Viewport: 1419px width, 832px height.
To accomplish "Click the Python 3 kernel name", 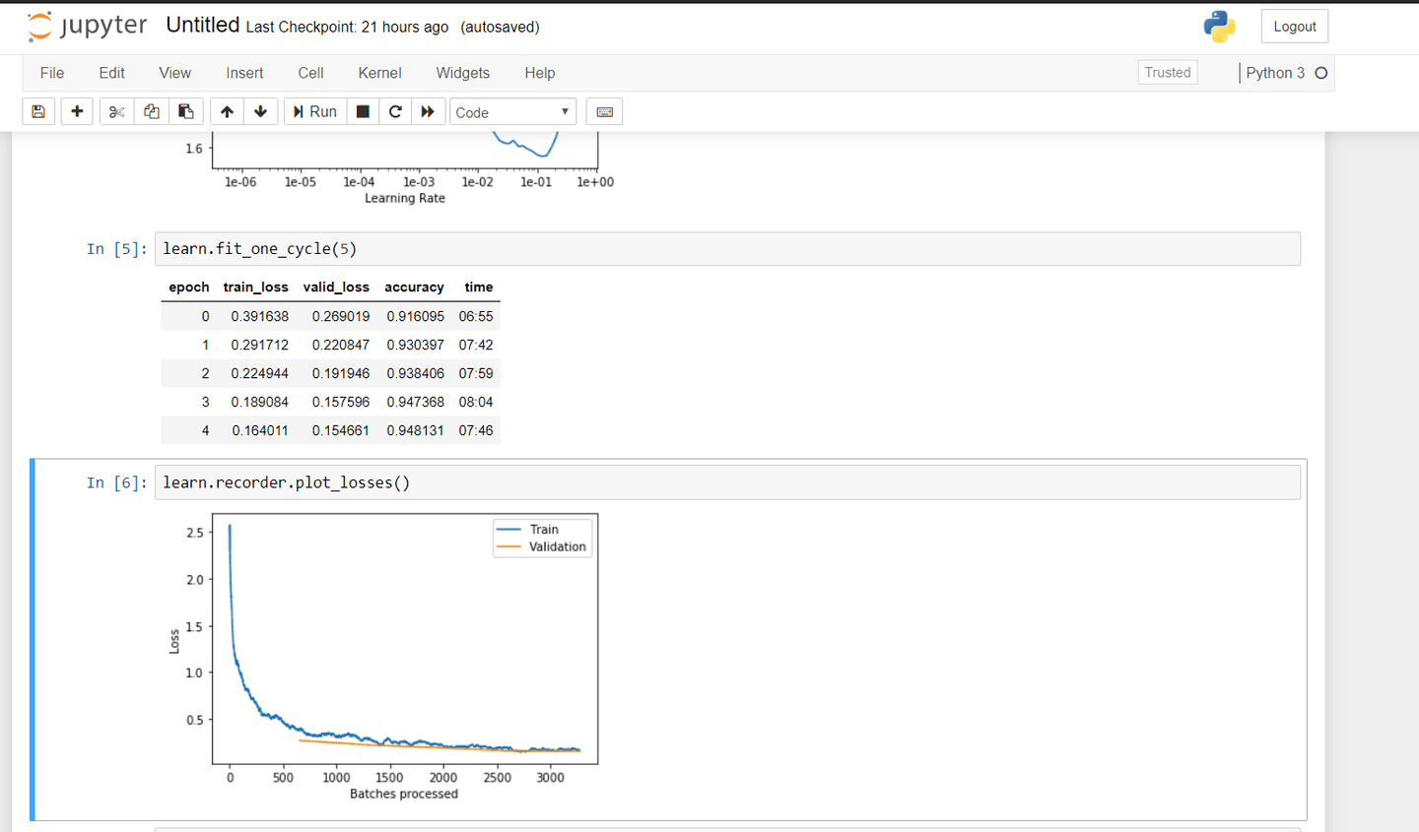I will (x=1275, y=73).
